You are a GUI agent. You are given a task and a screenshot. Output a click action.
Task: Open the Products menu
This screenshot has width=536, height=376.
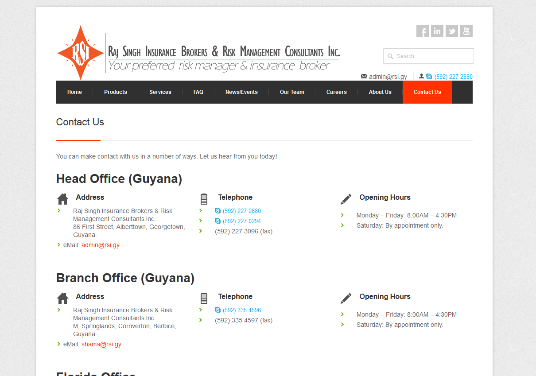click(x=116, y=92)
